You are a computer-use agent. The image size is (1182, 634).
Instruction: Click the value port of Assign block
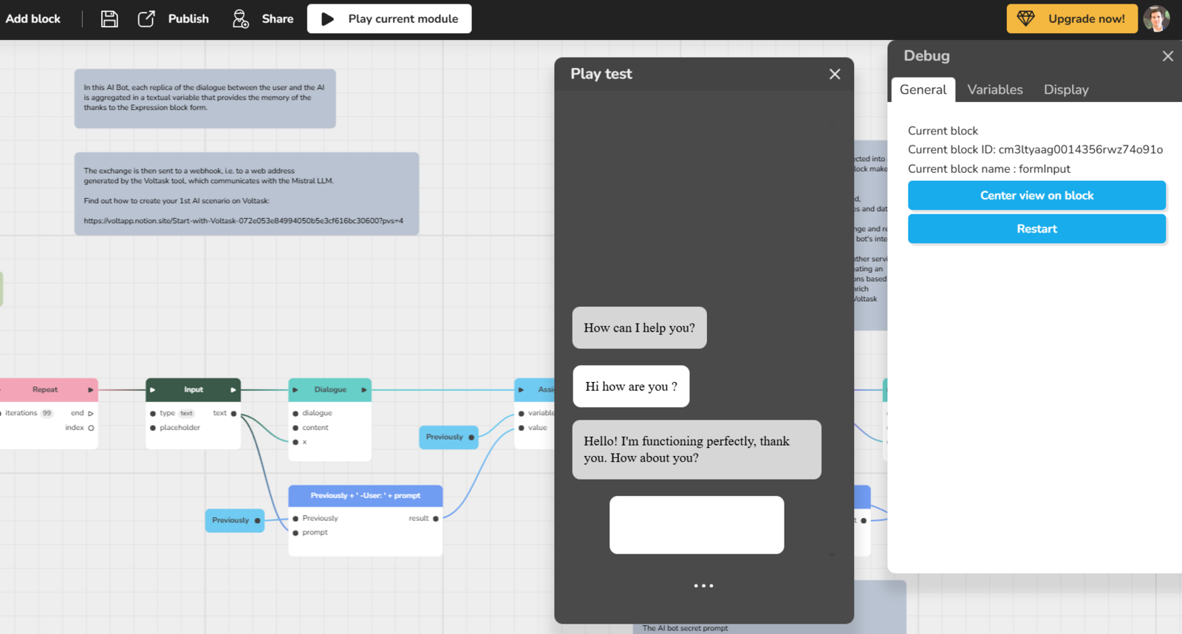(x=522, y=428)
